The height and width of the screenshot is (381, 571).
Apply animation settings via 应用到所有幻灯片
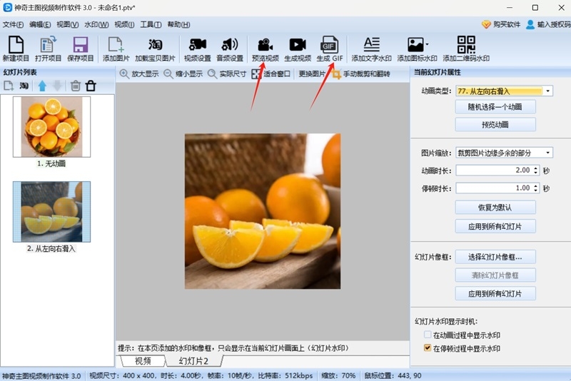[495, 226]
